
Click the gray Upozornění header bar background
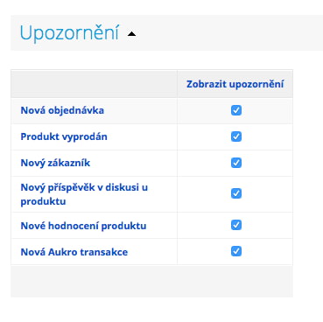(228, 33)
